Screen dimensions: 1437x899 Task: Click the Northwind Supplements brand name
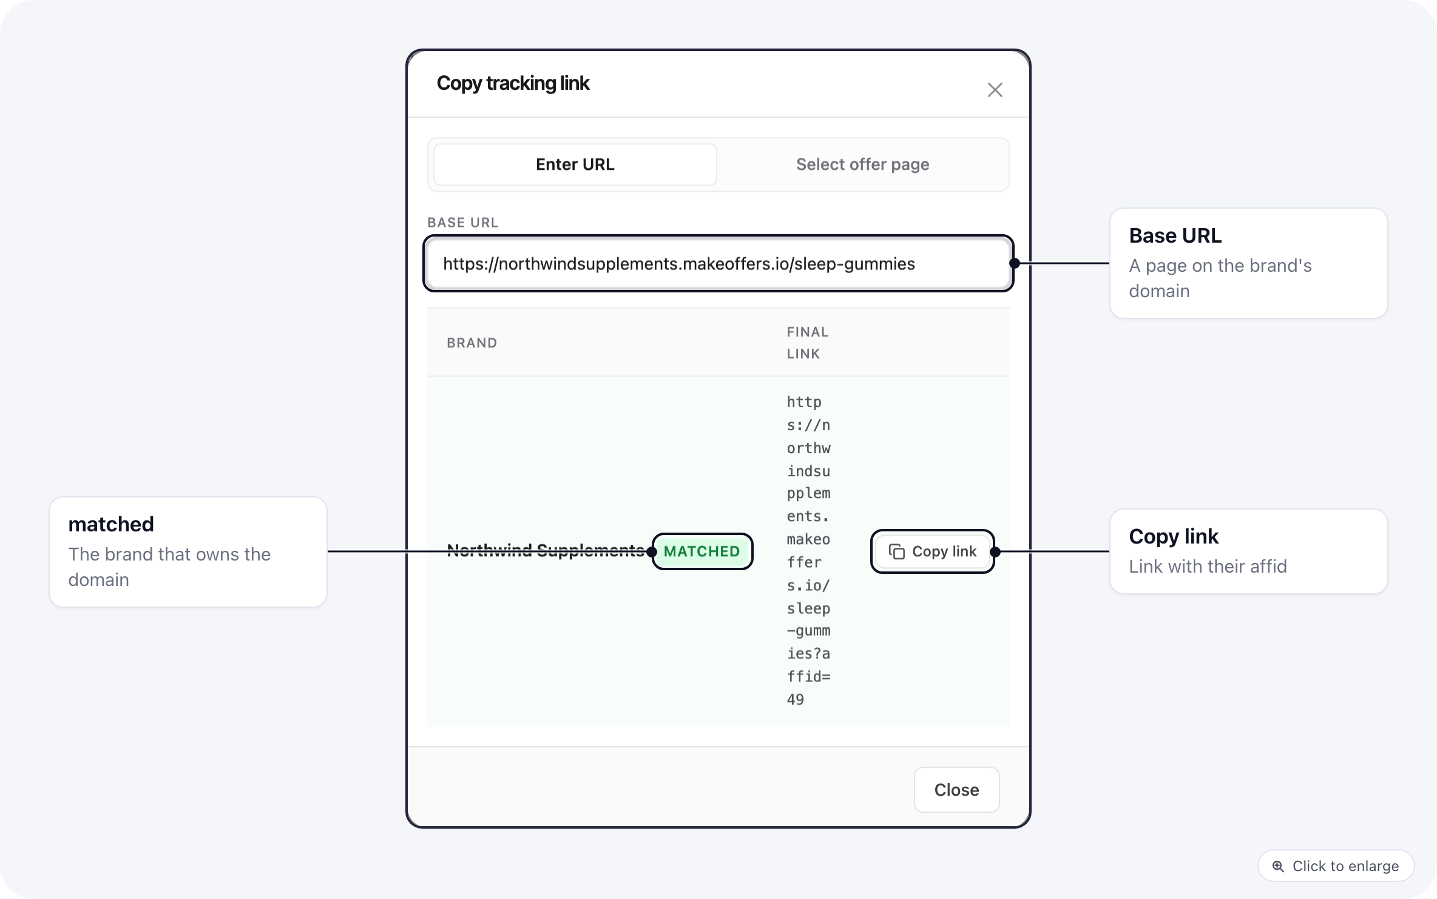coord(546,551)
